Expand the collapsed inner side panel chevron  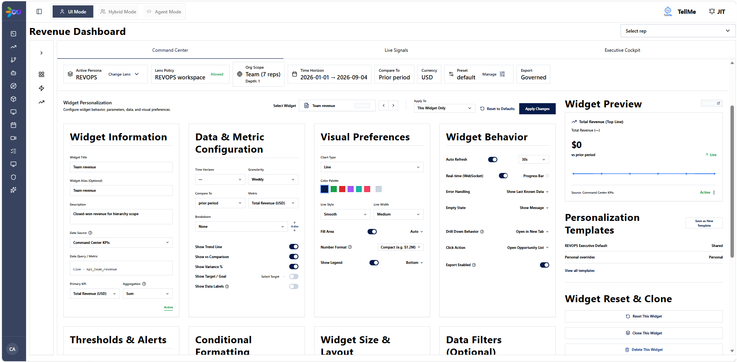pyautogui.click(x=41, y=53)
